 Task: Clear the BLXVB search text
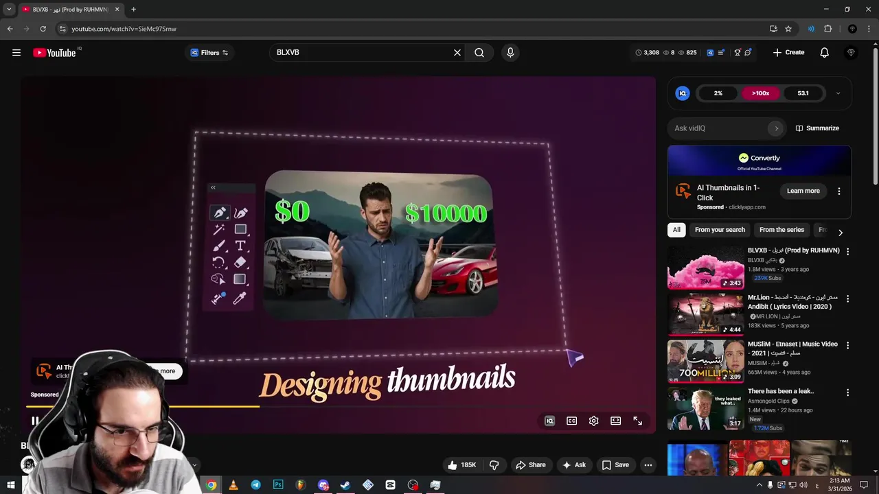coord(457,52)
